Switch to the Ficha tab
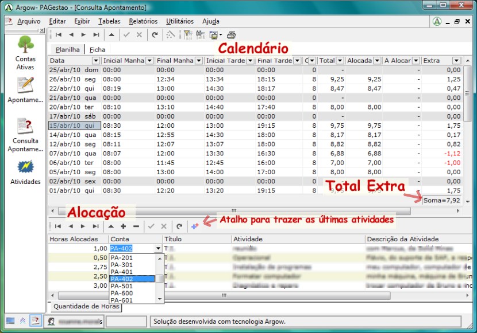 coord(97,50)
